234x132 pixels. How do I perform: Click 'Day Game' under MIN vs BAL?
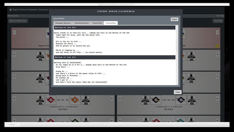[63, 109]
